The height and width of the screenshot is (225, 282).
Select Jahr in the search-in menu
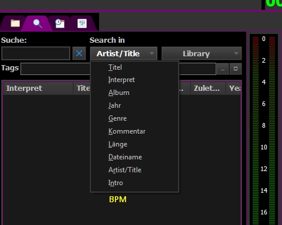pos(134,105)
